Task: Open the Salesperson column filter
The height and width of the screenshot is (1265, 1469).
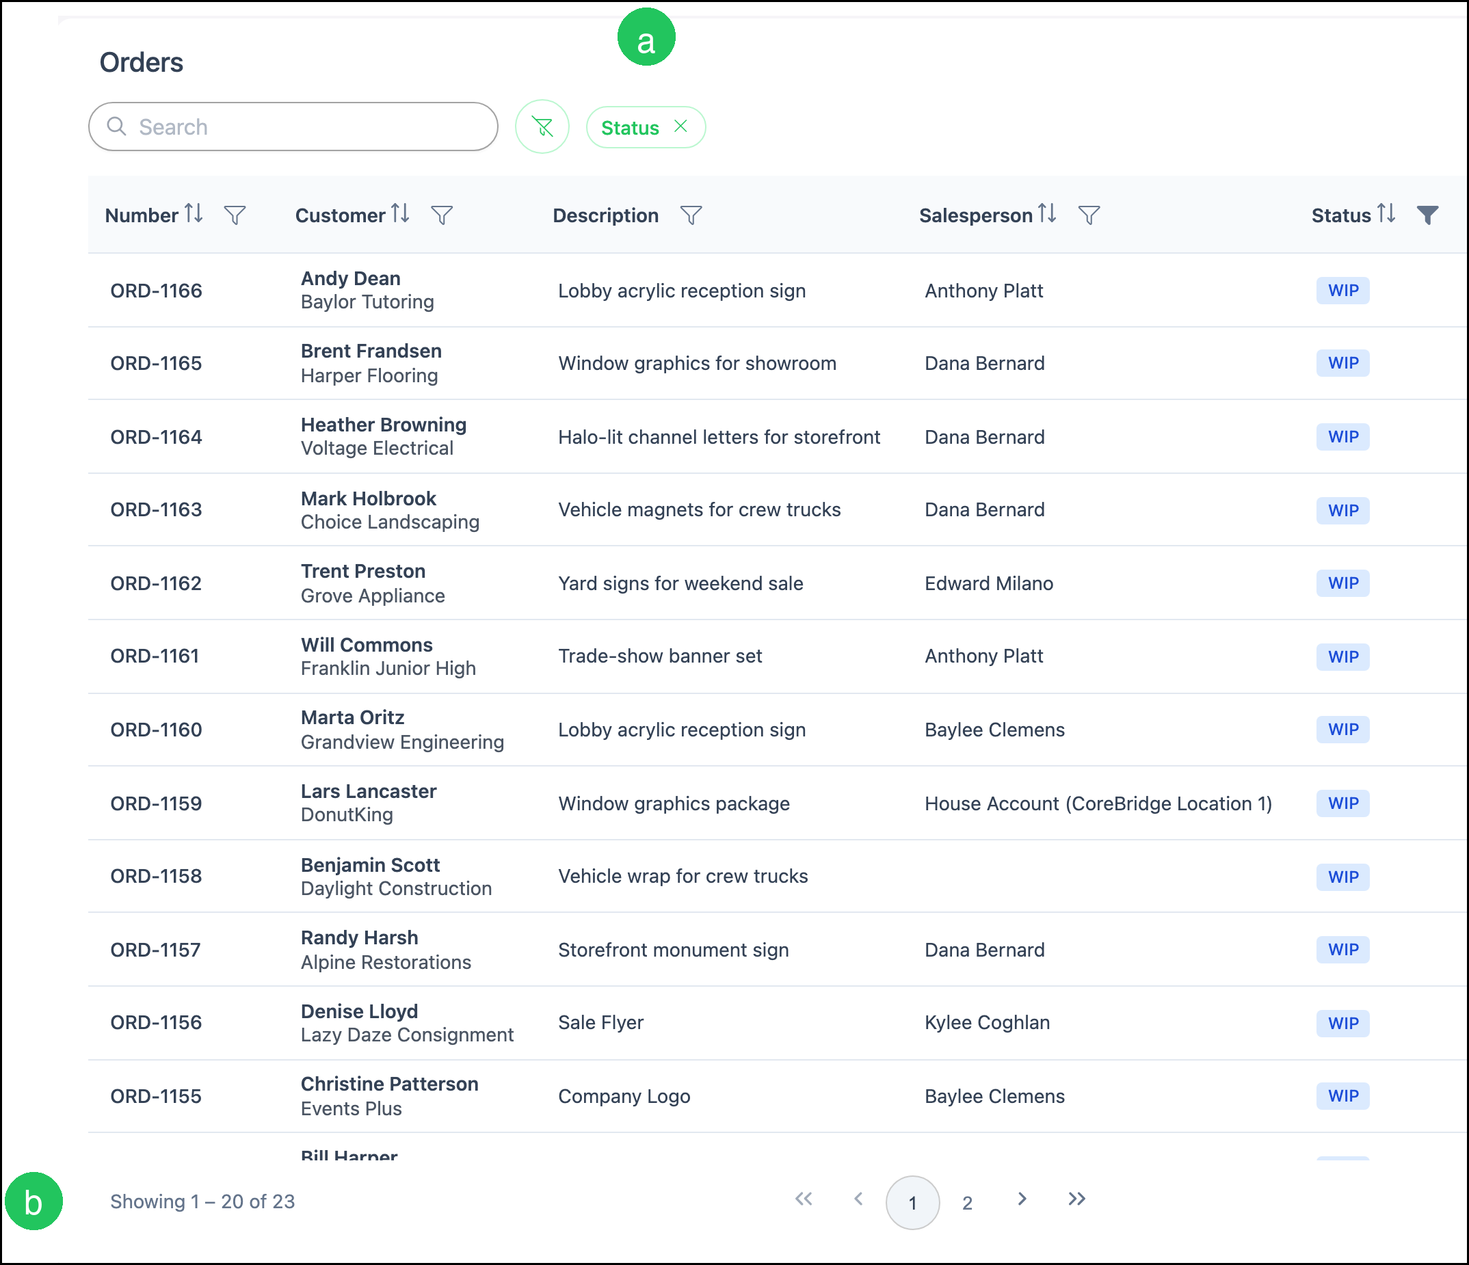Action: [x=1089, y=215]
